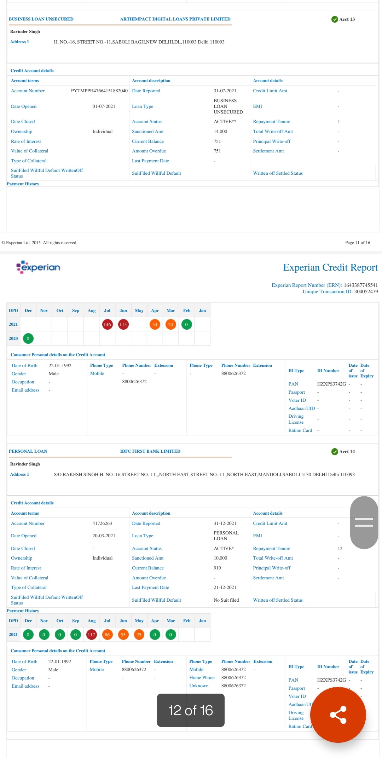Image resolution: width=382 pixels, height=758 pixels.
Task: Click the Experian logo
Action: click(x=38, y=267)
